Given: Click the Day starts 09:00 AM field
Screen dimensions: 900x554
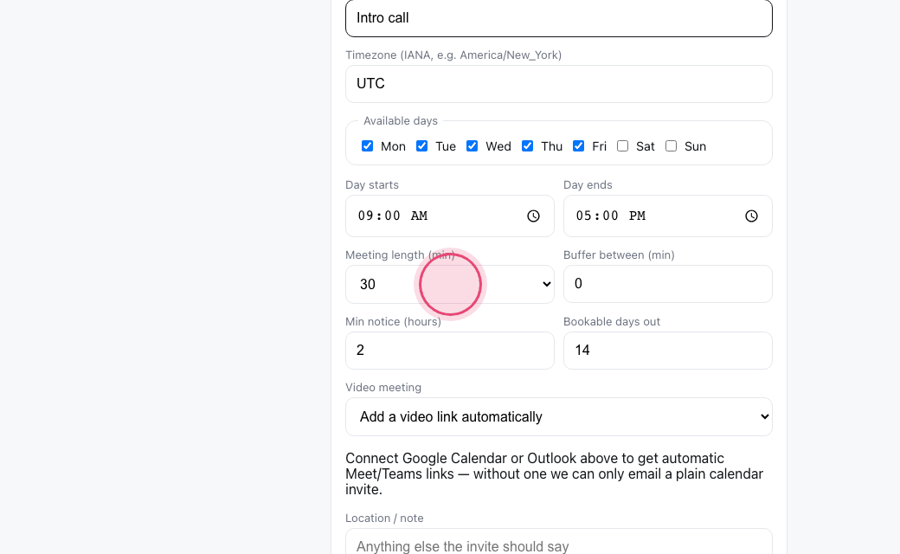Looking at the screenshot, I should click(449, 216).
